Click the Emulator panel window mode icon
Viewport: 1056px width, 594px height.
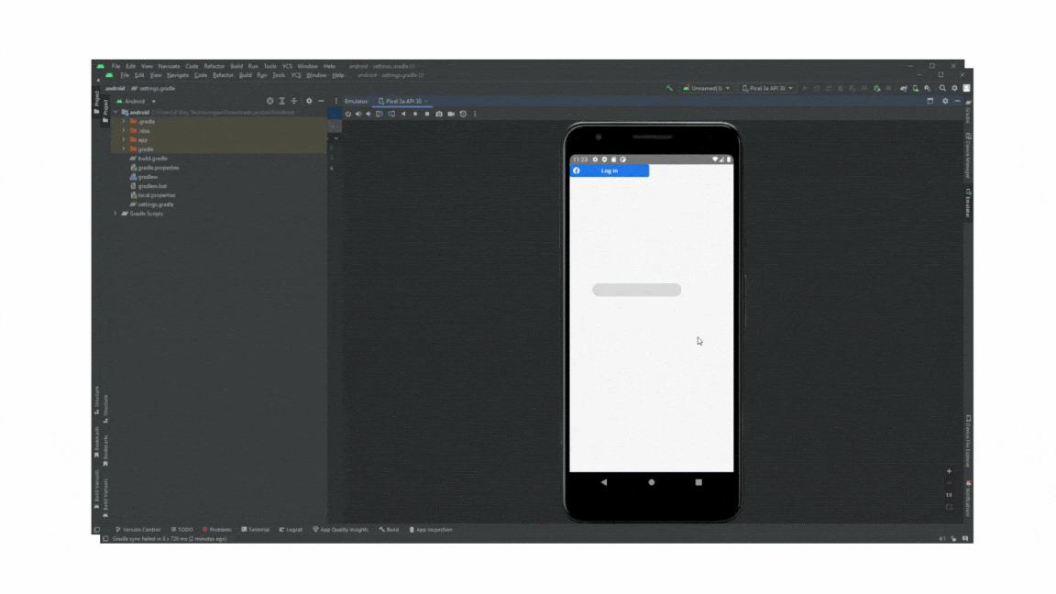coord(930,101)
